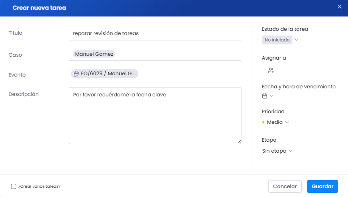The image size is (348, 197).
Task: Open the Media priority dropdown chevron
Action: [287, 122]
